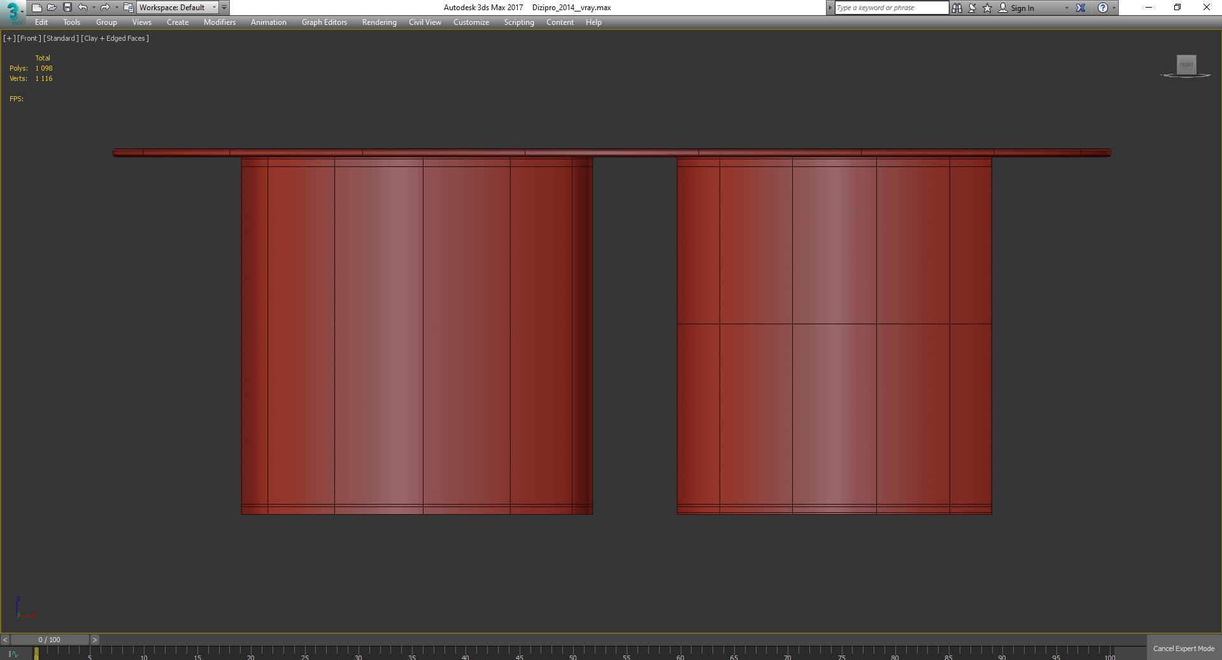The image size is (1222, 660).
Task: Select the left cylinder object in viewport
Action: coord(417,336)
